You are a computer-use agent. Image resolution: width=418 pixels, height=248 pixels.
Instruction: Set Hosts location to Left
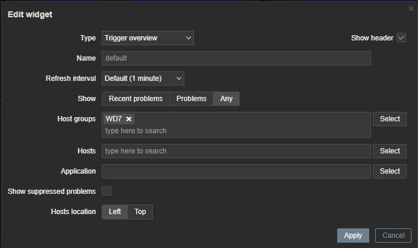115,212
